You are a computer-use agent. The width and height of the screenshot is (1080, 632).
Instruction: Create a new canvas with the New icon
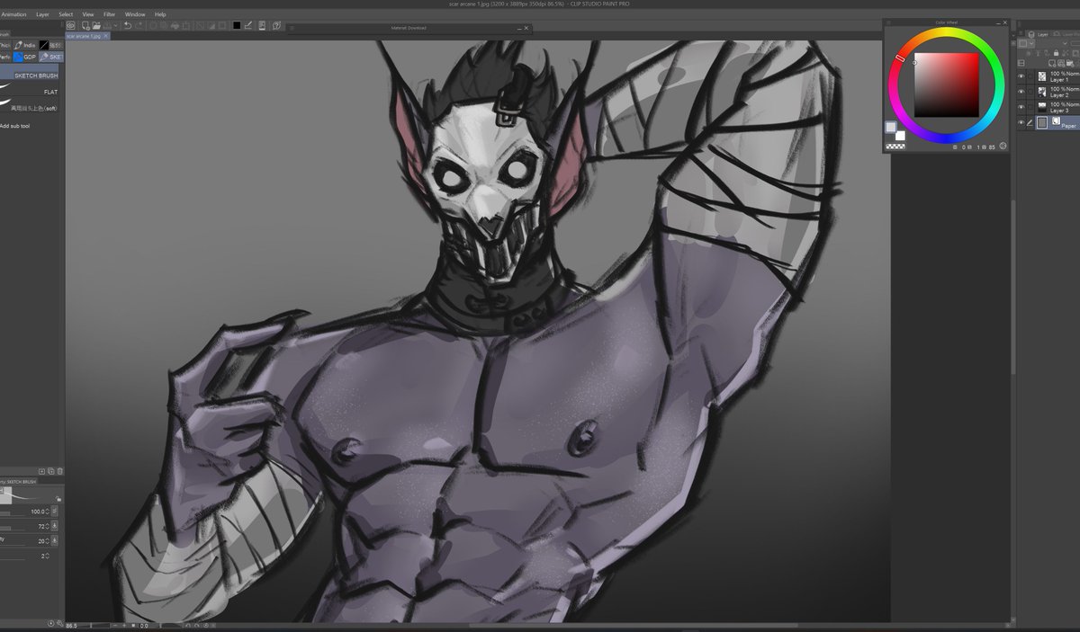(85, 26)
